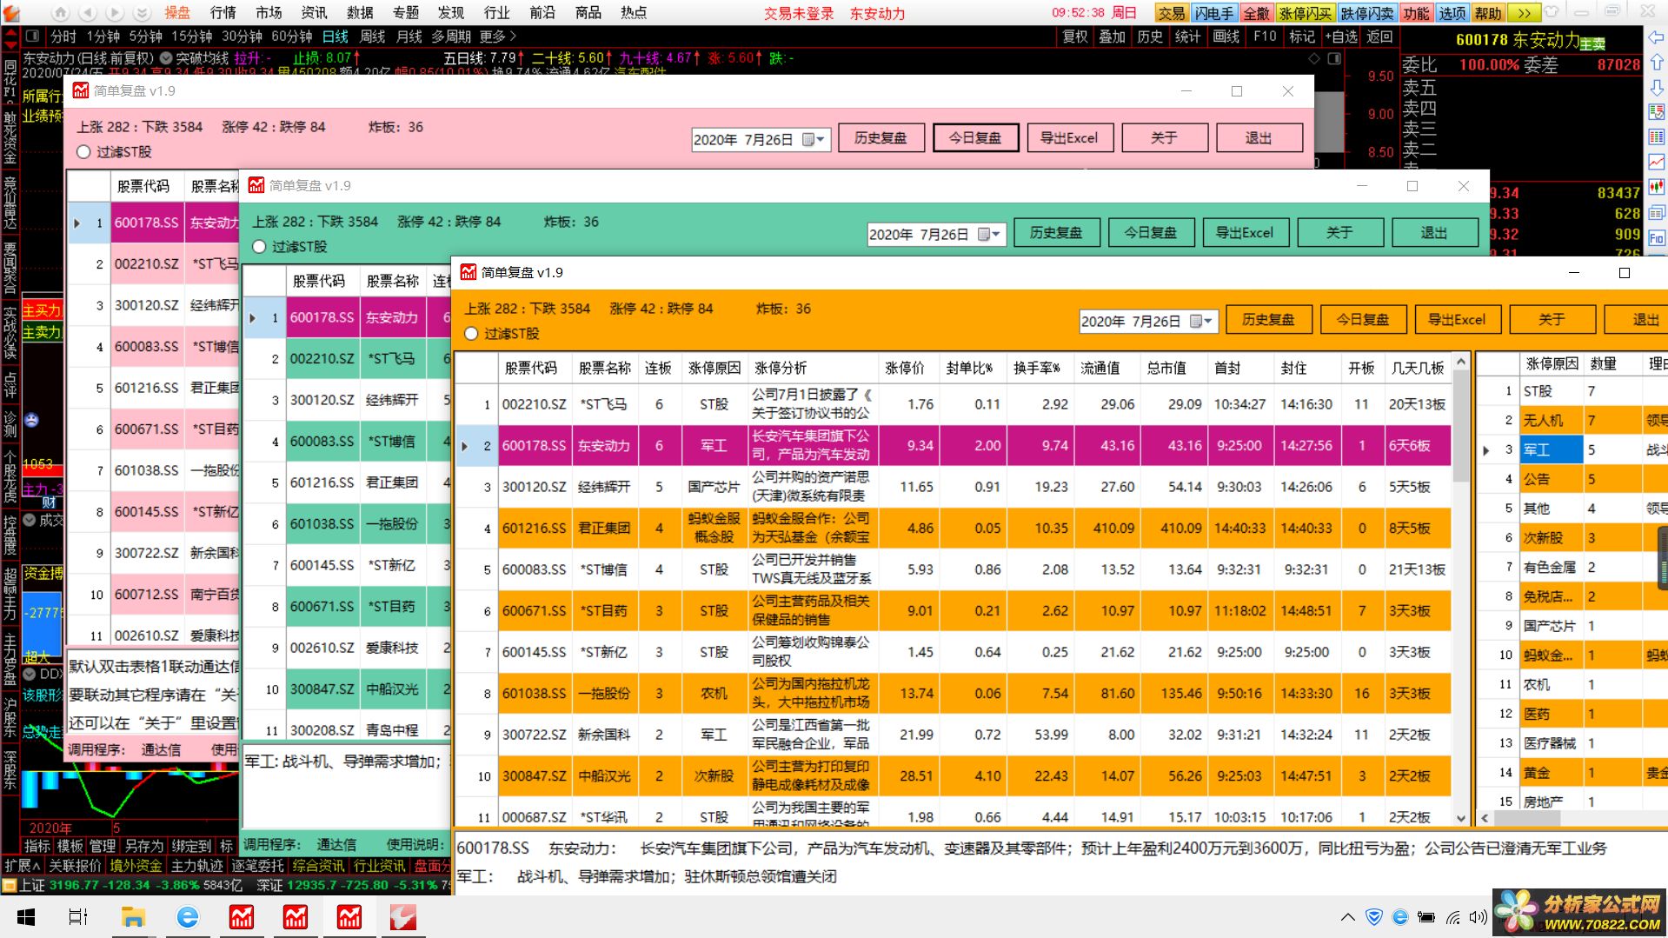Select the 601216.SS 君正集团 row in orange window
The image size is (1668, 938).
(x=954, y=529)
